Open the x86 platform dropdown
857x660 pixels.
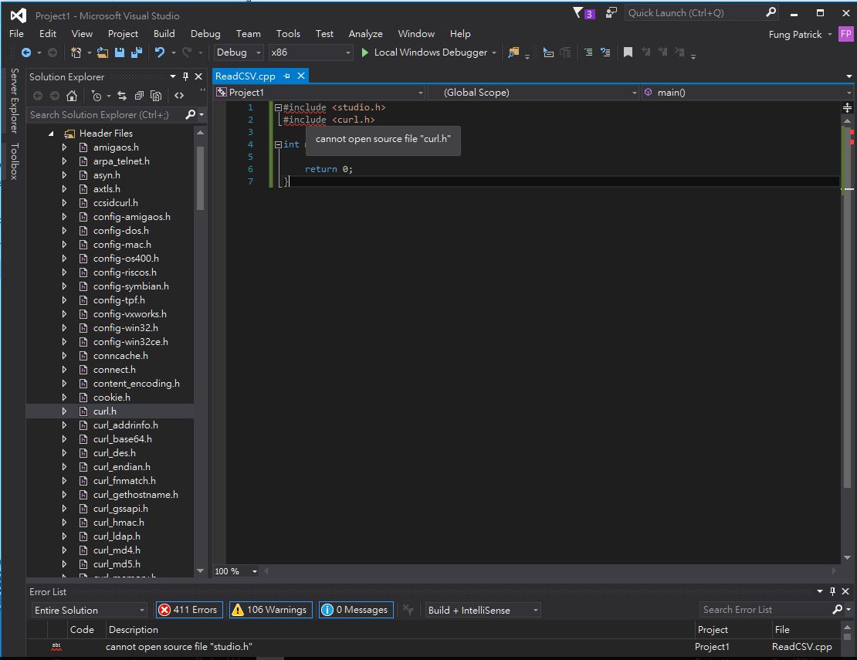tap(310, 52)
